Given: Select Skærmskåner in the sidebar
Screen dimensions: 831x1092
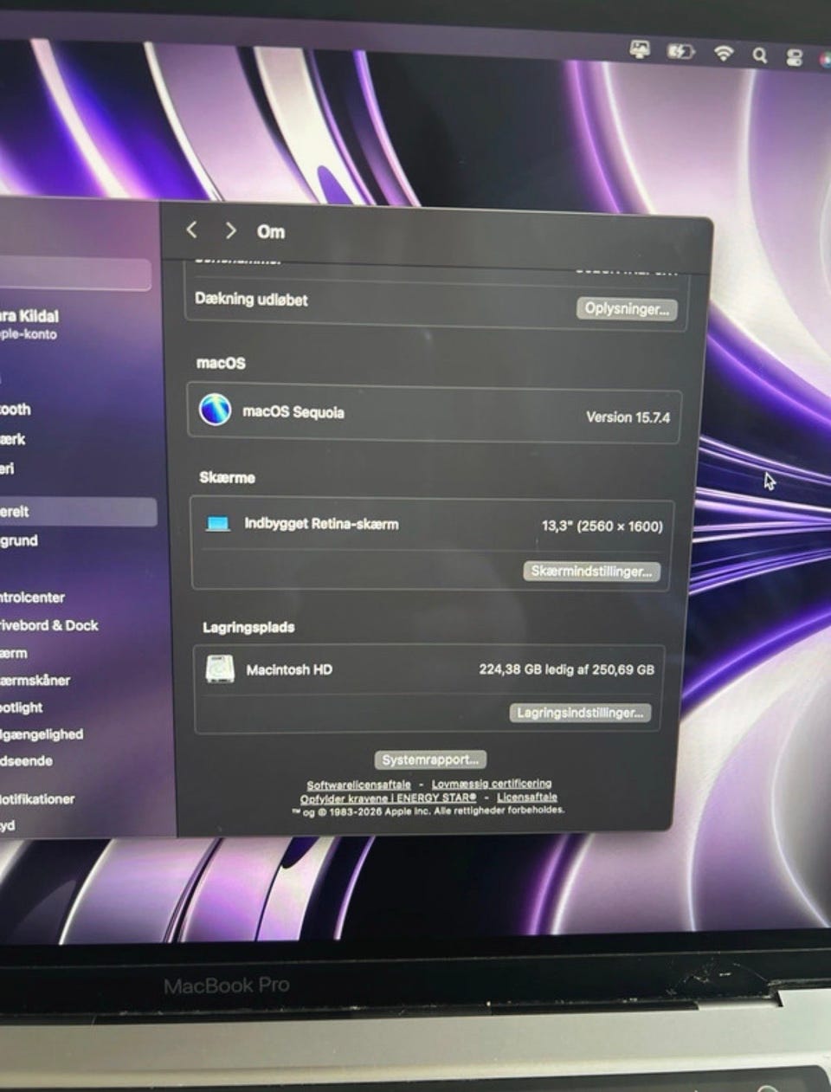Looking at the screenshot, I should point(35,680).
